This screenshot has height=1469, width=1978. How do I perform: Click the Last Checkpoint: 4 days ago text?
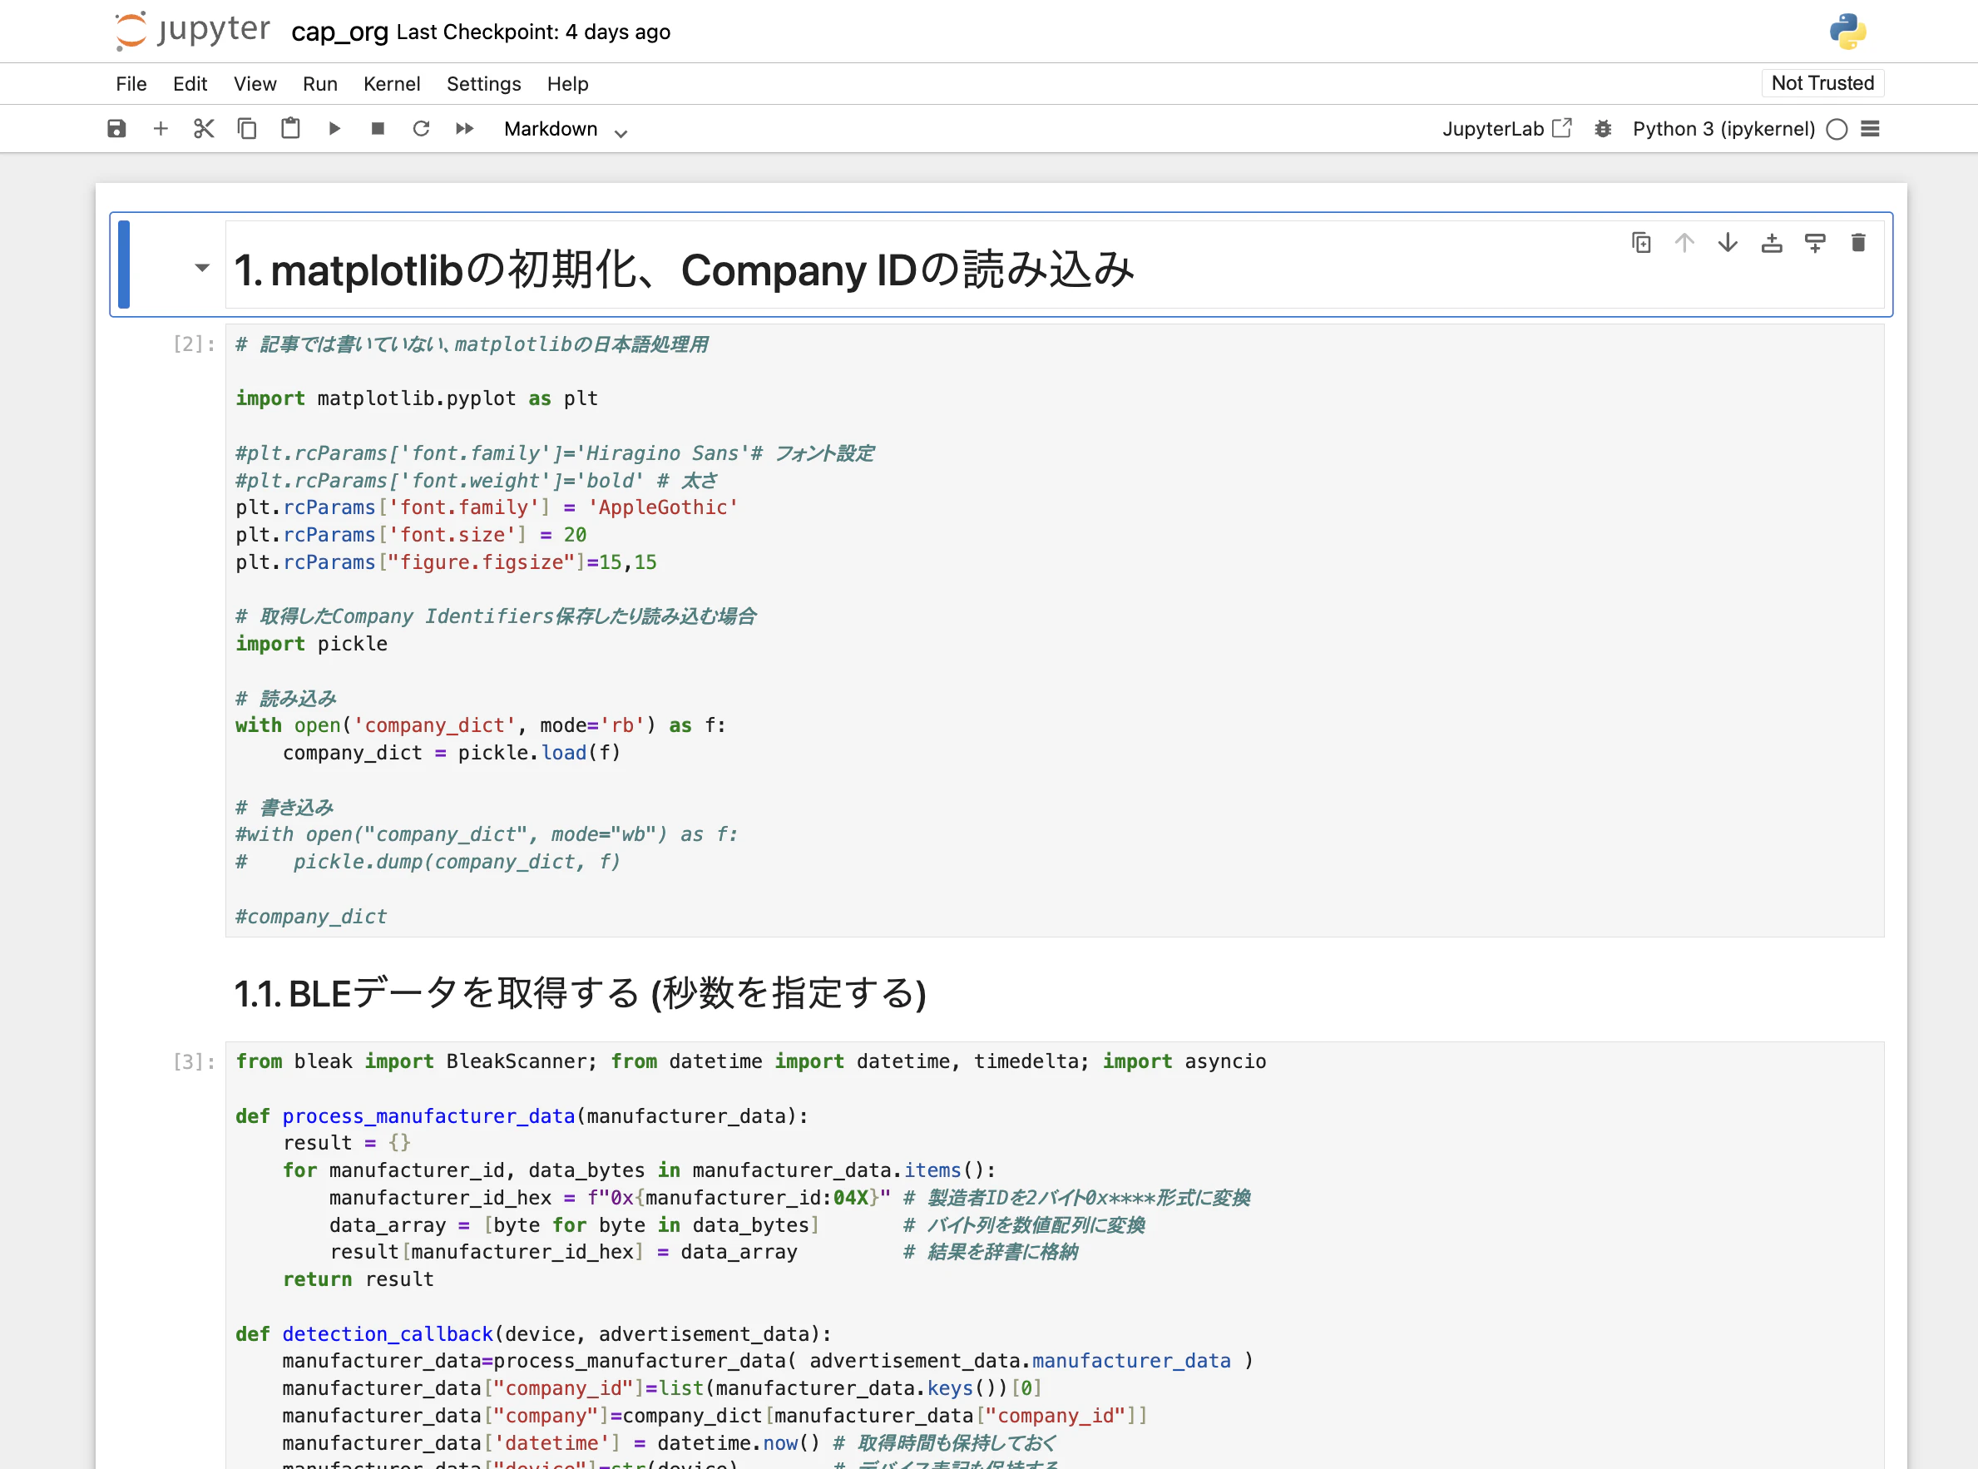tap(533, 32)
